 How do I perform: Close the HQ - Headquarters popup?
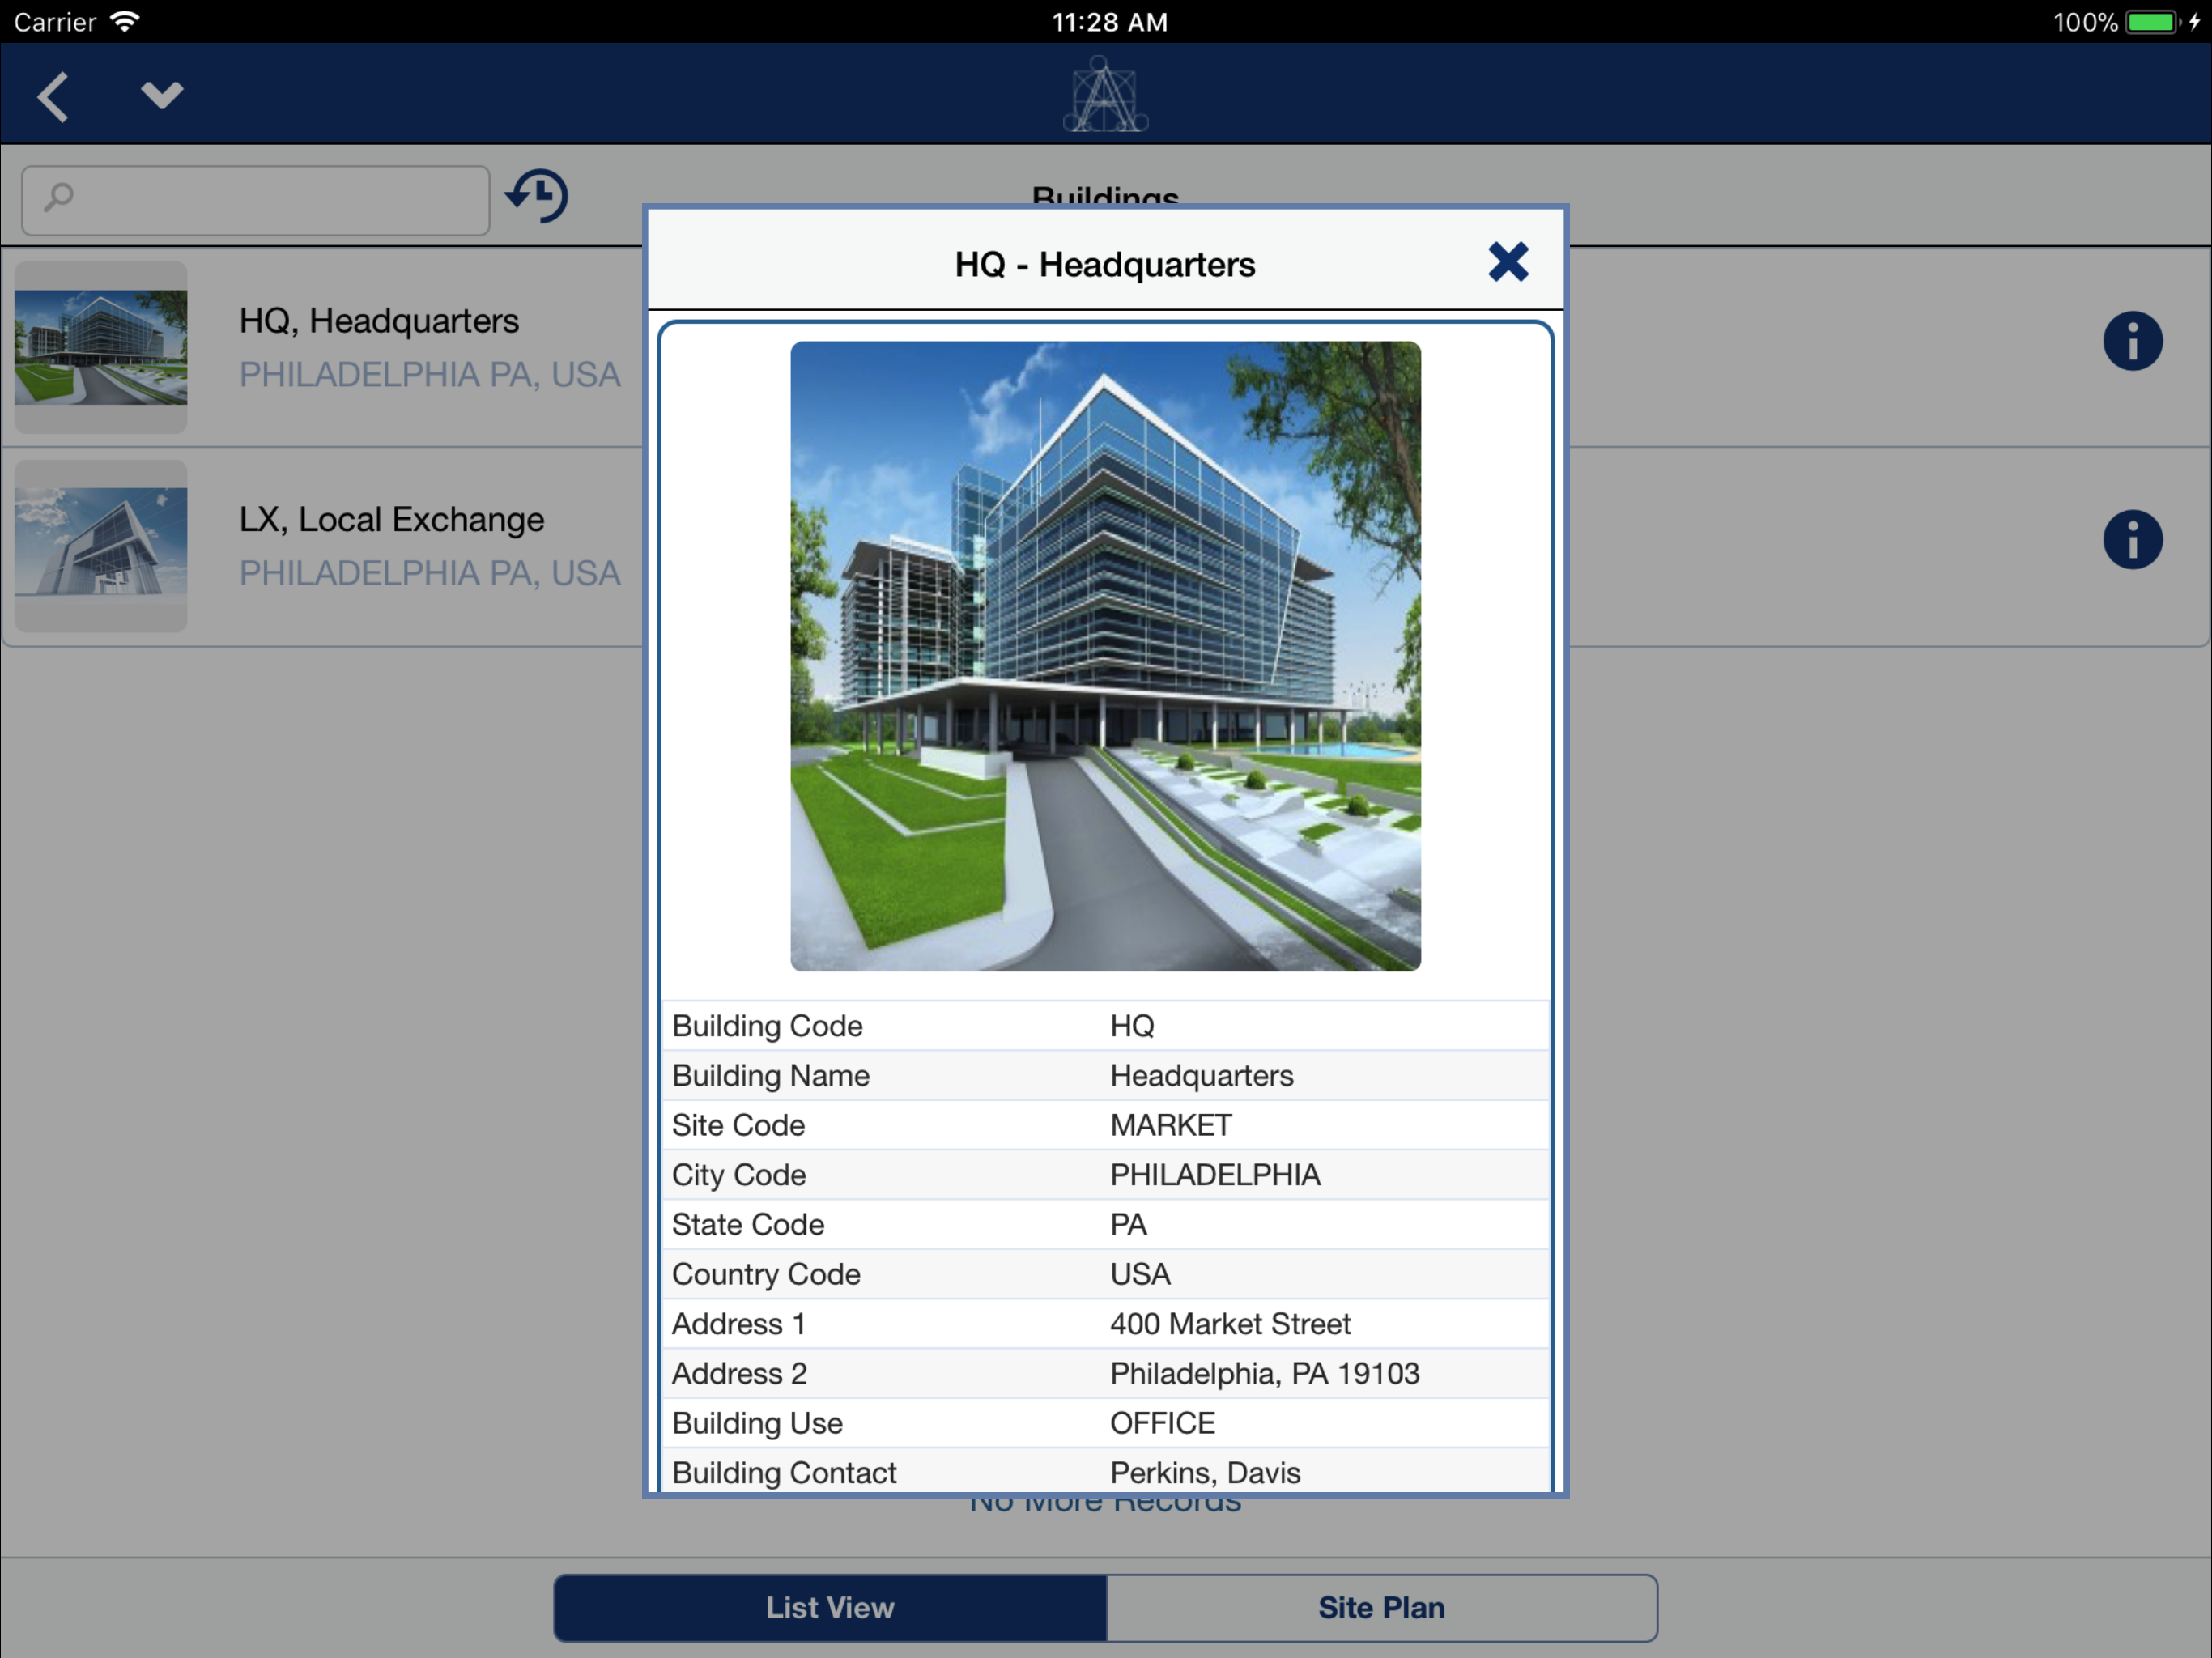point(1507,263)
